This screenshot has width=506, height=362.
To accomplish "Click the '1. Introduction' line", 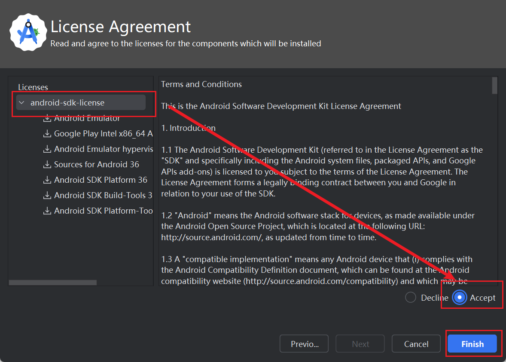I will pyautogui.click(x=188, y=128).
